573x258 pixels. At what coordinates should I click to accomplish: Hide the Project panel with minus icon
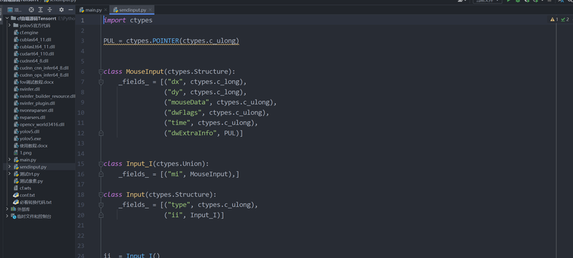click(x=70, y=10)
